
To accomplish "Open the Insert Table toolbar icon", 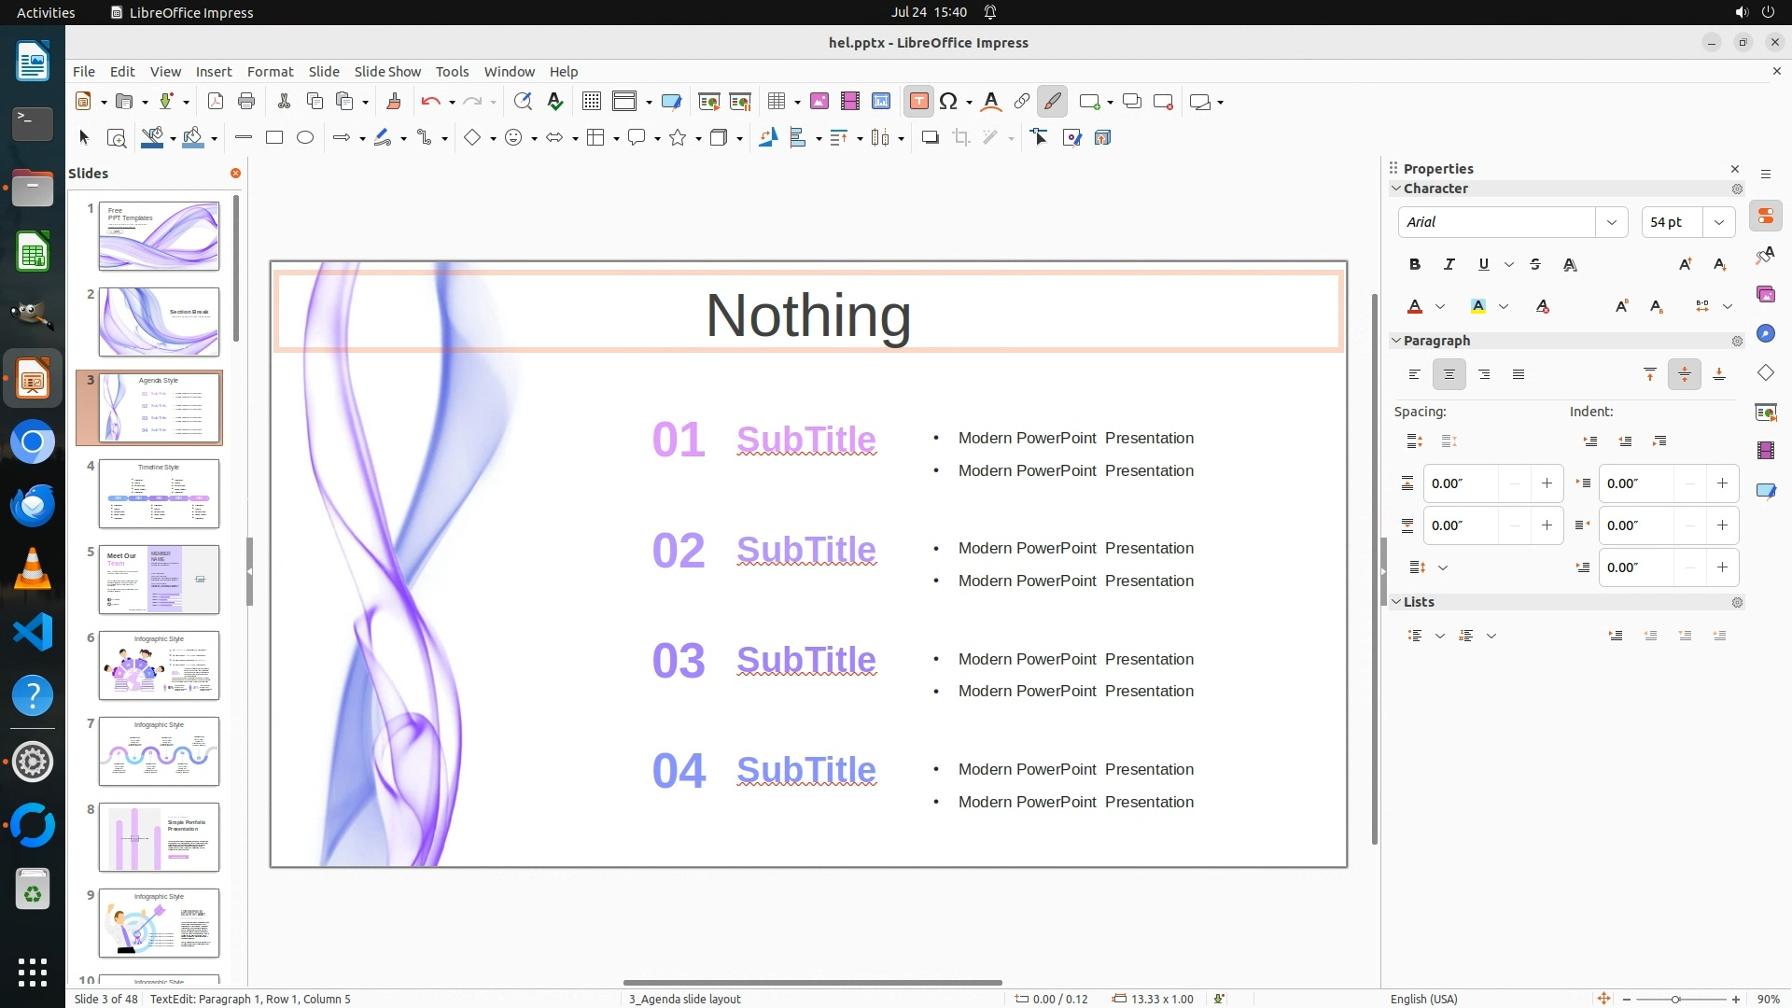I will click(776, 102).
